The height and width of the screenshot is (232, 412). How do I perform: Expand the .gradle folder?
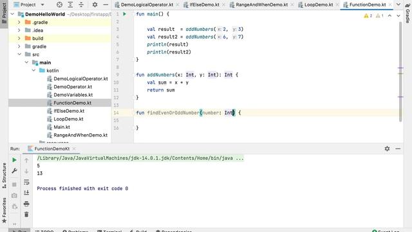click(19, 23)
